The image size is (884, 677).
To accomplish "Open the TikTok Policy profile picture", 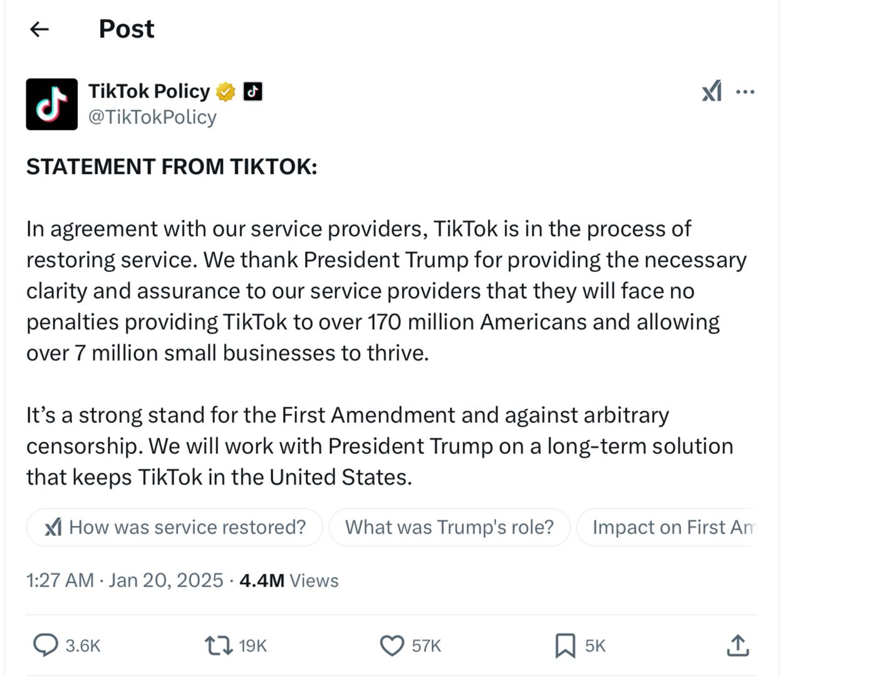I will [51, 104].
